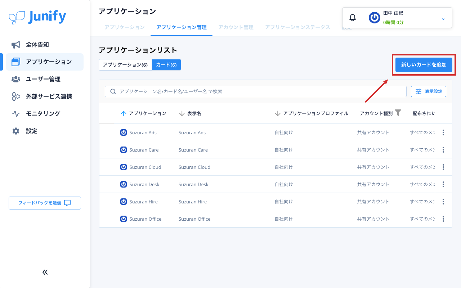Open 全体告知 in sidebar
Screen dimensions: 461x288
click(x=45, y=45)
